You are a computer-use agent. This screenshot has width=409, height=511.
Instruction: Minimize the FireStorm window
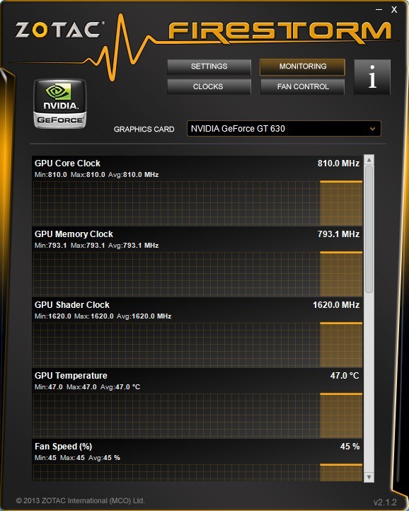pos(379,10)
